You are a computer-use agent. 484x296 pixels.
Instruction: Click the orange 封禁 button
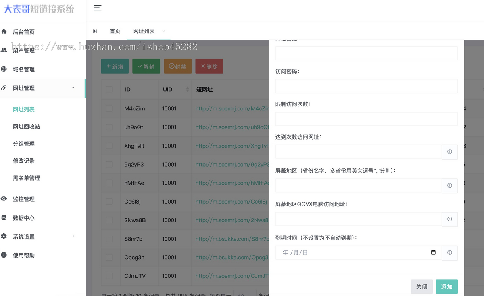[177, 67]
